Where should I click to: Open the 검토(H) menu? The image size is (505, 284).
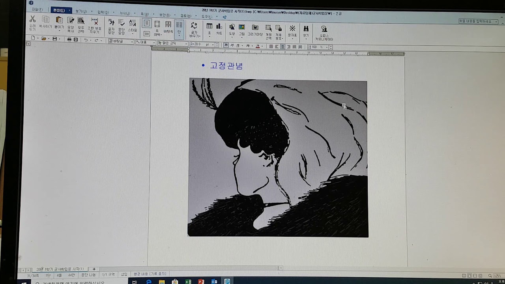pos(186,16)
